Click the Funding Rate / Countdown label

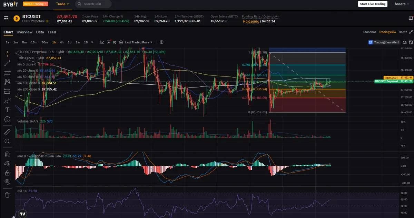point(260,17)
